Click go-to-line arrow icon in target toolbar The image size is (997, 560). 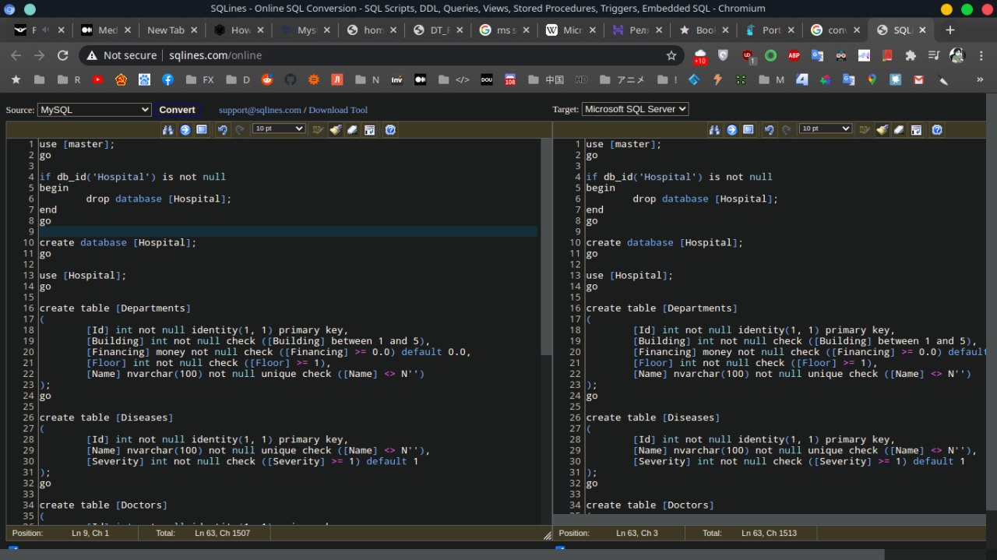(x=732, y=129)
